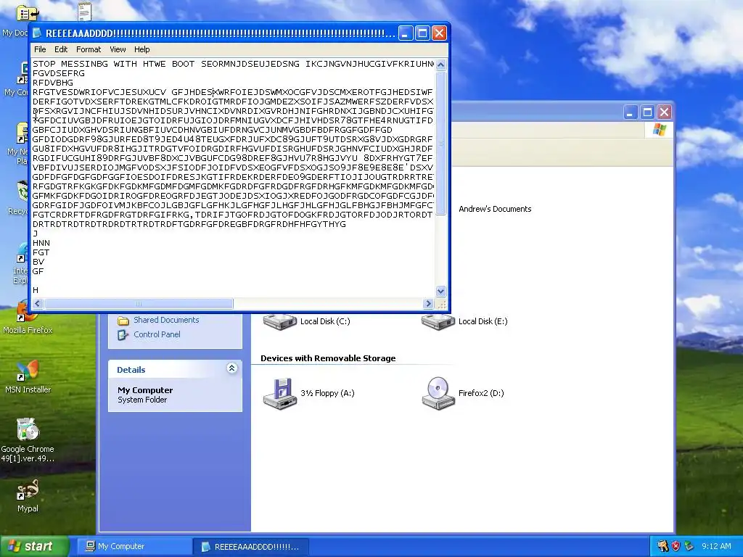This screenshot has height=557, width=743.
Task: Open the Format menu in Notepad
Action: (x=88, y=49)
